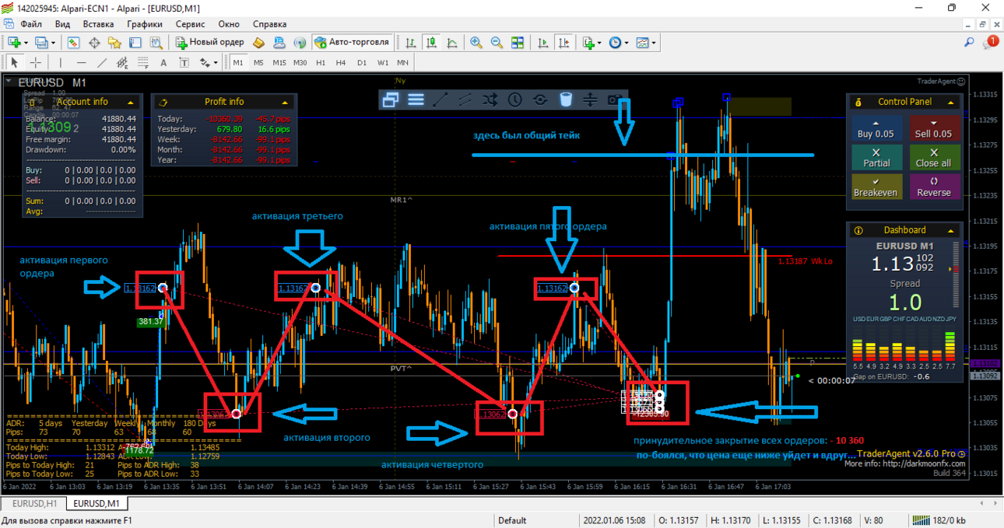Collapse the Control Panel
Screen dimensions: 1004x528
click(x=951, y=102)
